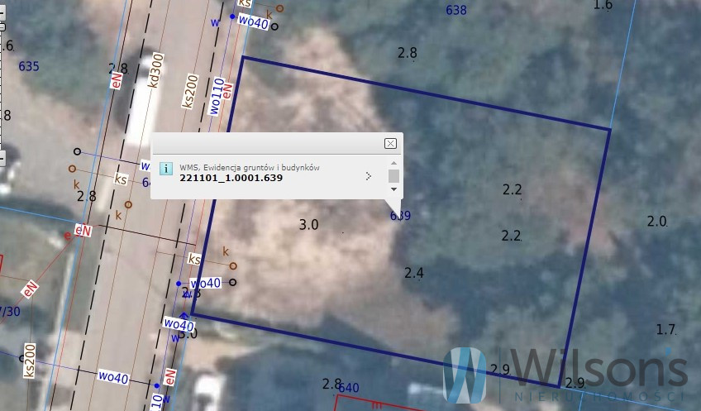Click the popup scrollbar down arrow
The width and height of the screenshot is (701, 411).
(x=393, y=189)
